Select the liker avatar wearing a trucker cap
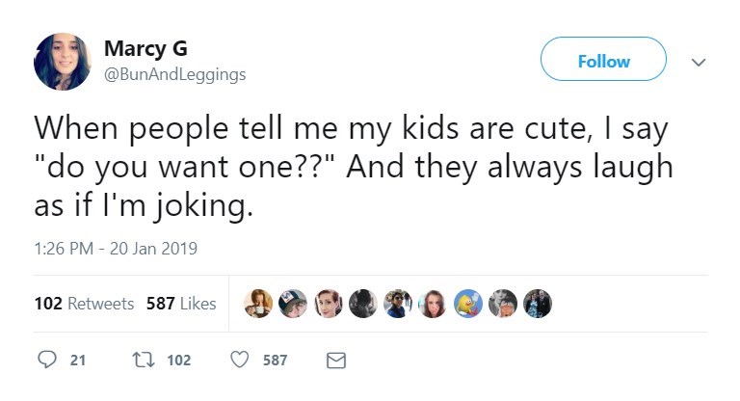This screenshot has width=740, height=401. click(293, 303)
